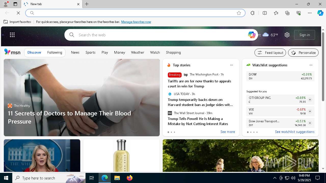Open the Manage favorites now link
The height and width of the screenshot is (183, 326).
click(x=136, y=22)
